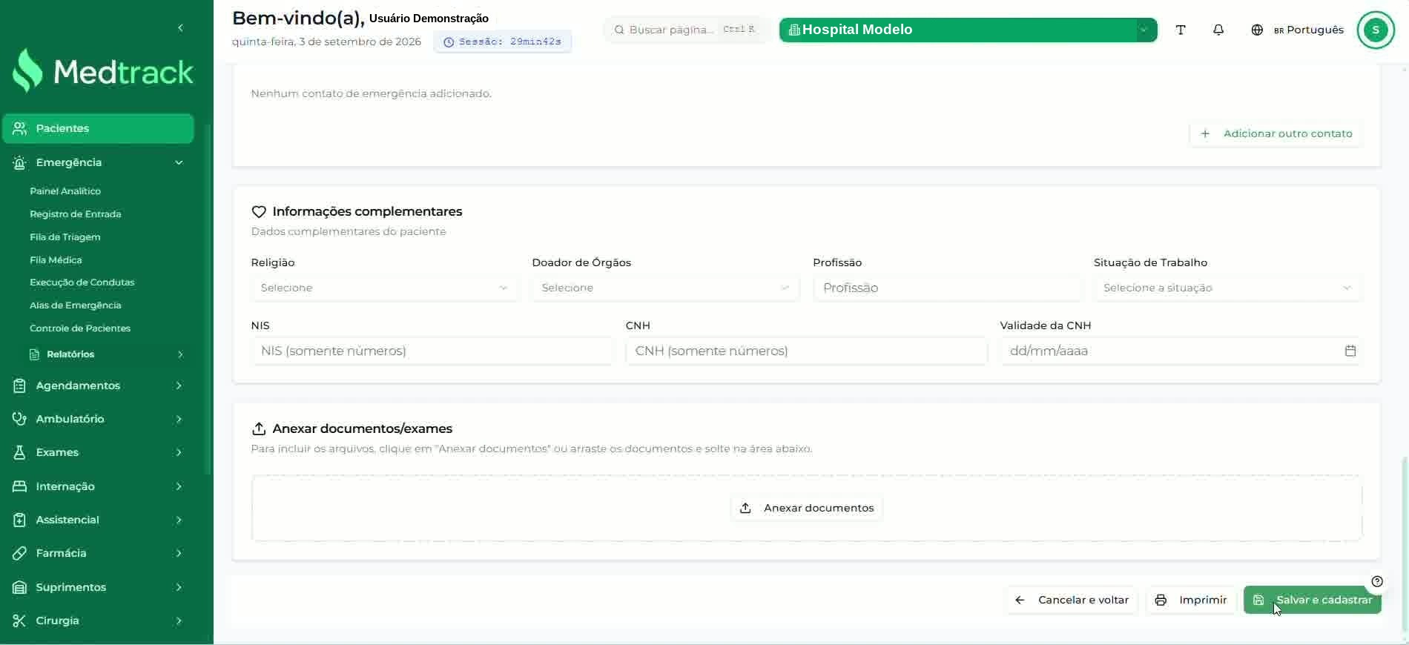This screenshot has width=1409, height=645.
Task: Open the Situação de Trabalho dropdown
Action: 1227,288
